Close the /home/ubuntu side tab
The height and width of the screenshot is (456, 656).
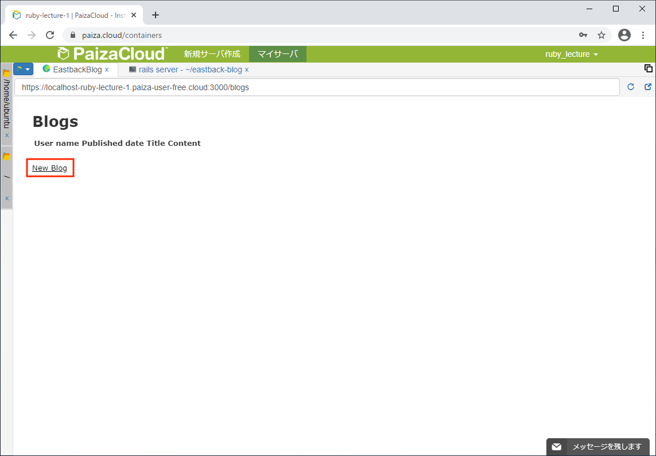coord(7,136)
